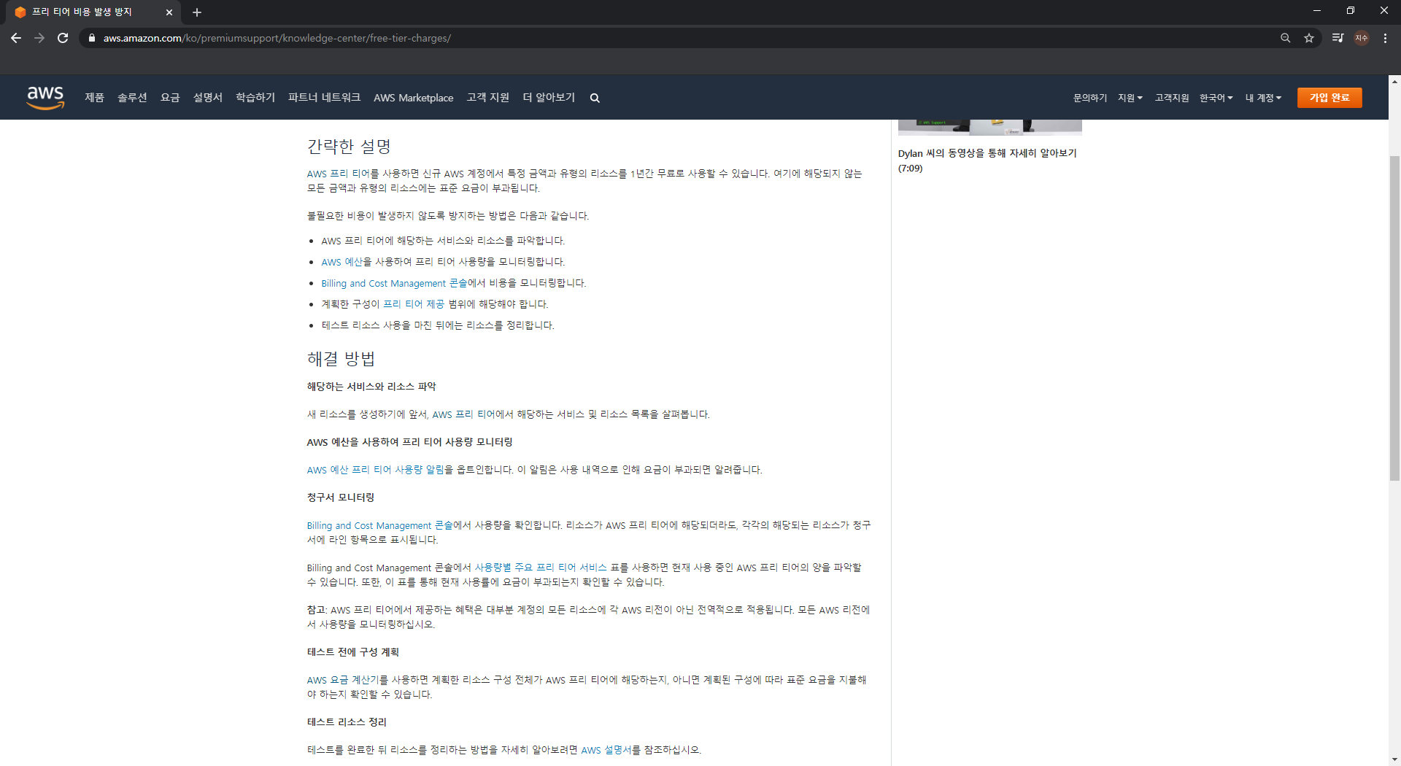Image resolution: width=1401 pixels, height=766 pixels.
Task: Open the 학습하기 menu
Action: (255, 98)
